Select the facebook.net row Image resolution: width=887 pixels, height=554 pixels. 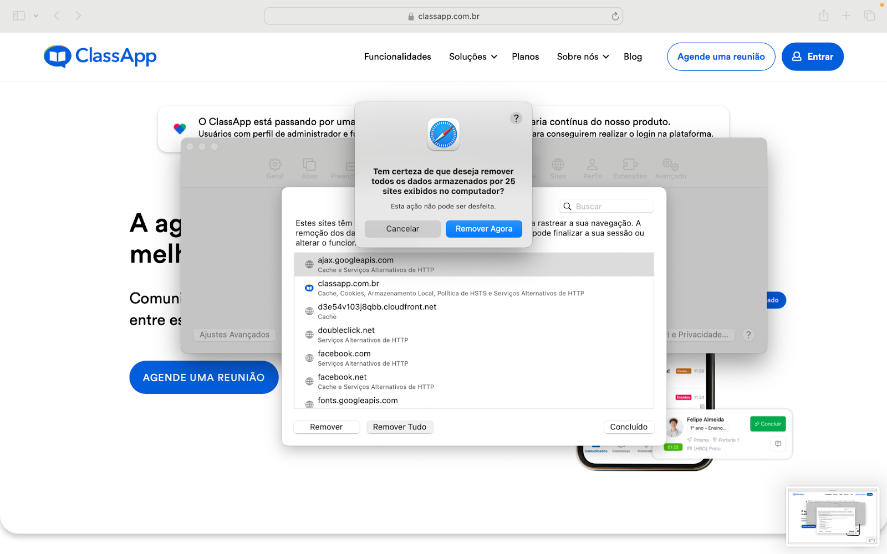(474, 381)
